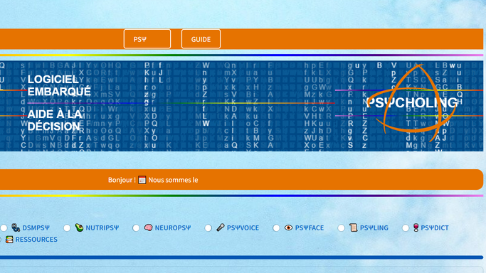This screenshot has height=273, width=486.
Task: Select the NUTRIPSΨ radio button
Action: tap(67, 228)
